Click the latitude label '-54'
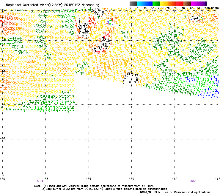220x194 pixels. tap(3, 71)
